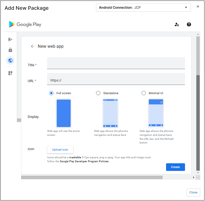Open the Google Play Developer Program Policies link

[84, 161]
